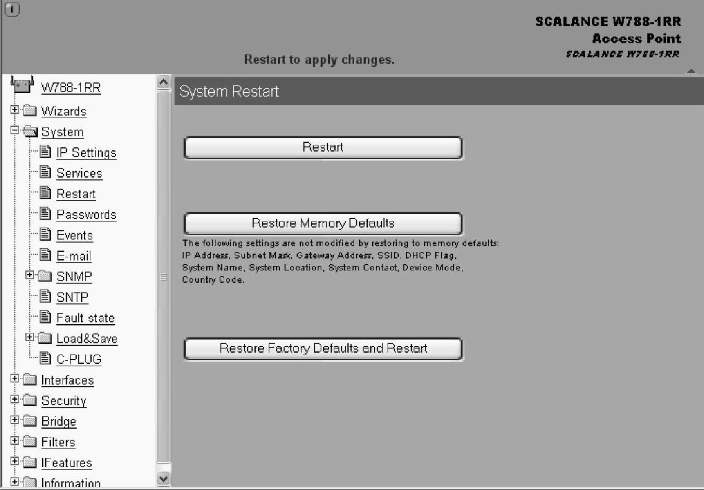Open the Events link
Image resolution: width=704 pixels, height=490 pixels.
coord(74,235)
